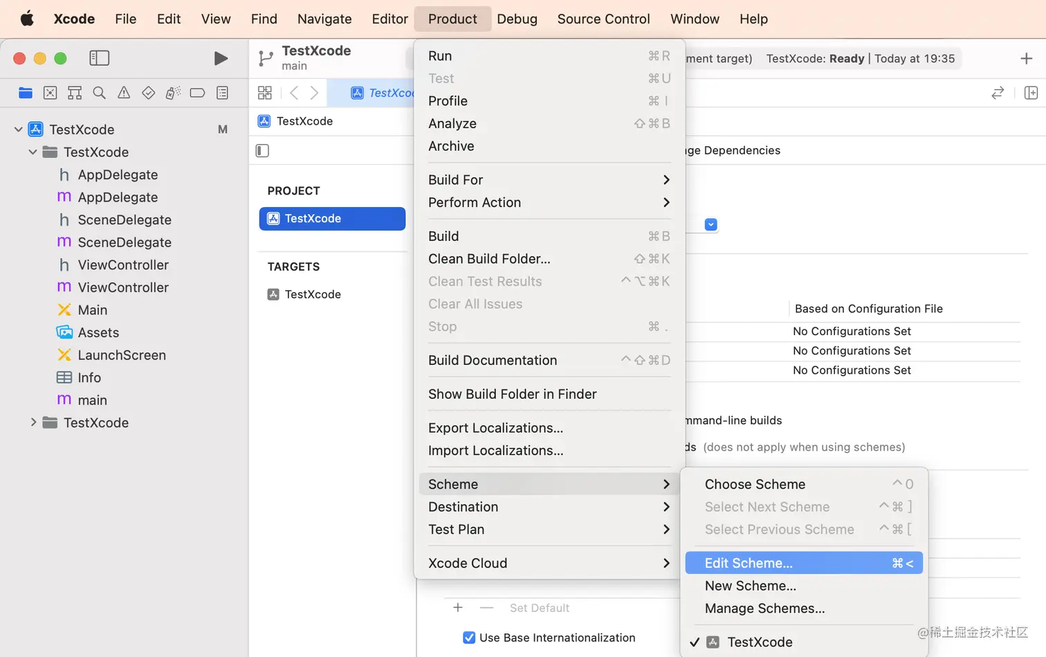1046x657 pixels.
Task: Open the Report navigator icon
Action: pos(222,93)
